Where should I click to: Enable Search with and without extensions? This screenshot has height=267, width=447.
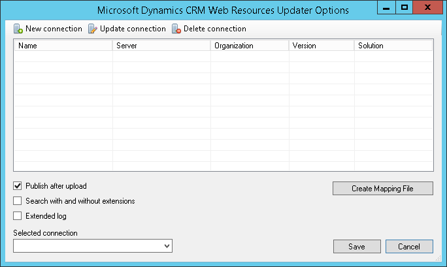[18, 201]
